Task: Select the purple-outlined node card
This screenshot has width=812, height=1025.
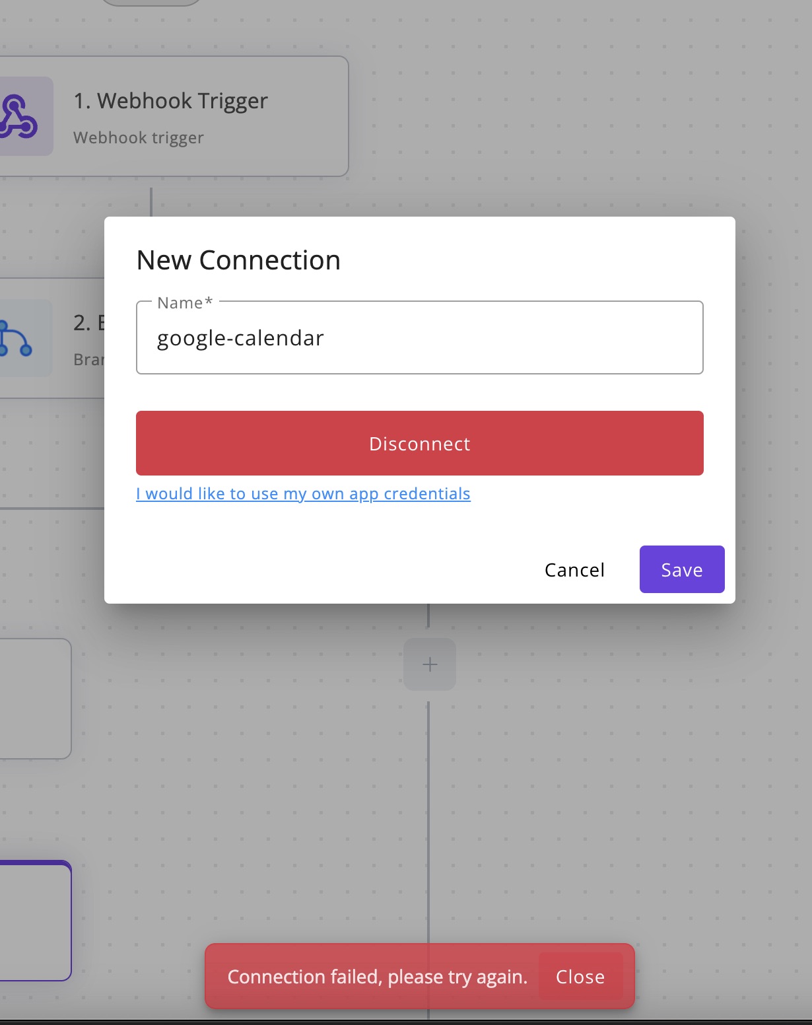Action: (36, 921)
